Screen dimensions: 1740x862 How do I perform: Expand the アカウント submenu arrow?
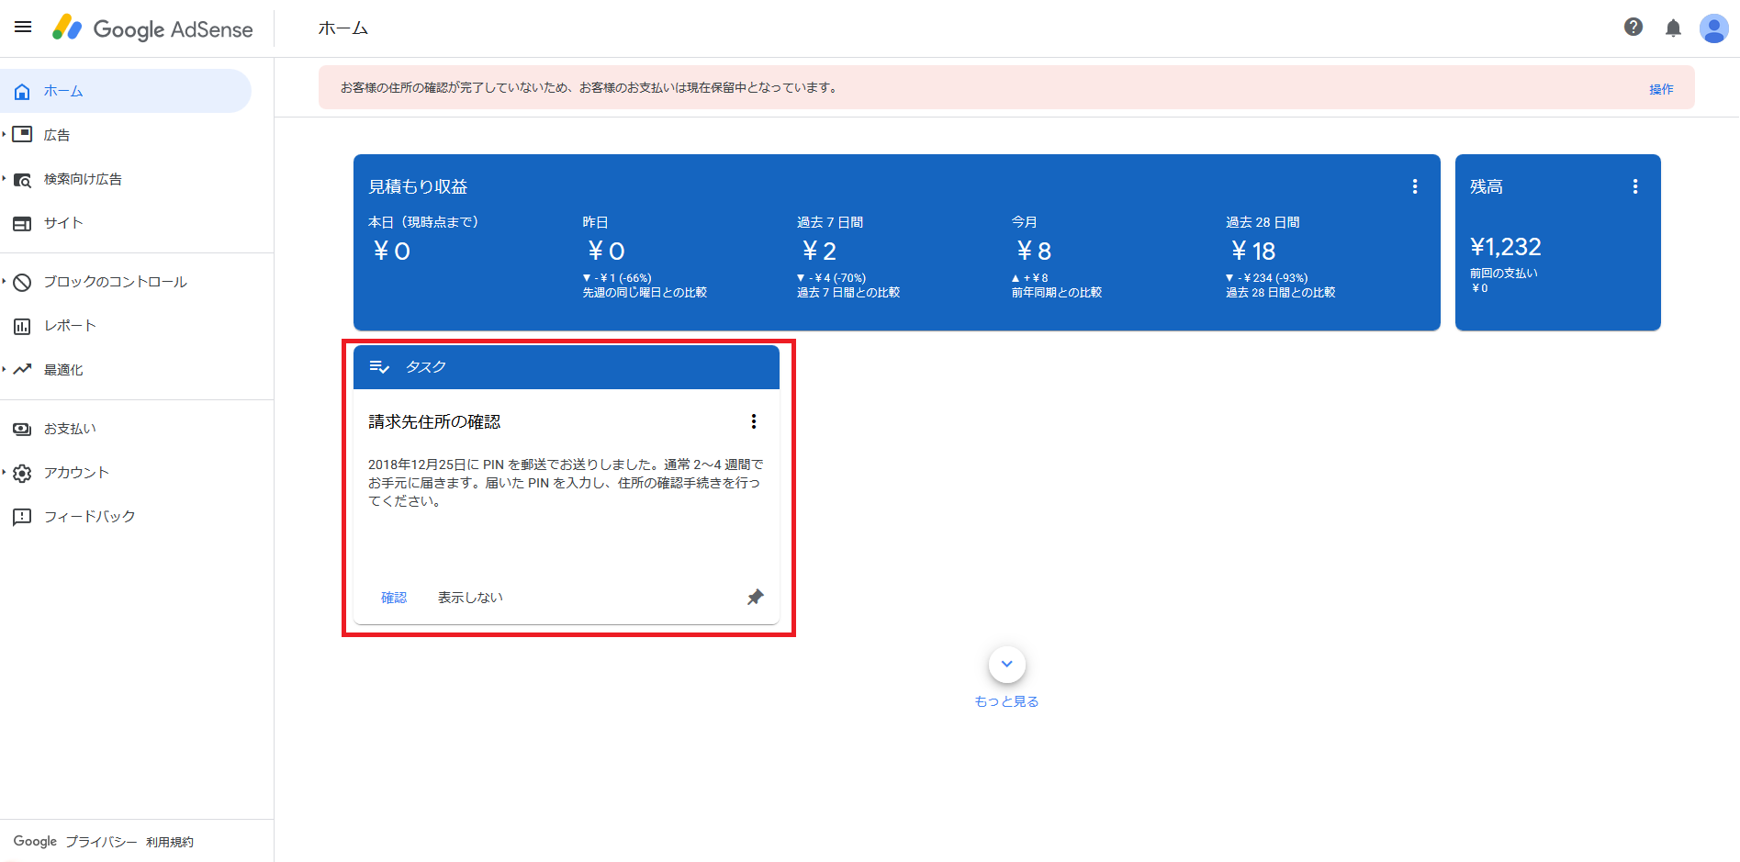point(4,473)
